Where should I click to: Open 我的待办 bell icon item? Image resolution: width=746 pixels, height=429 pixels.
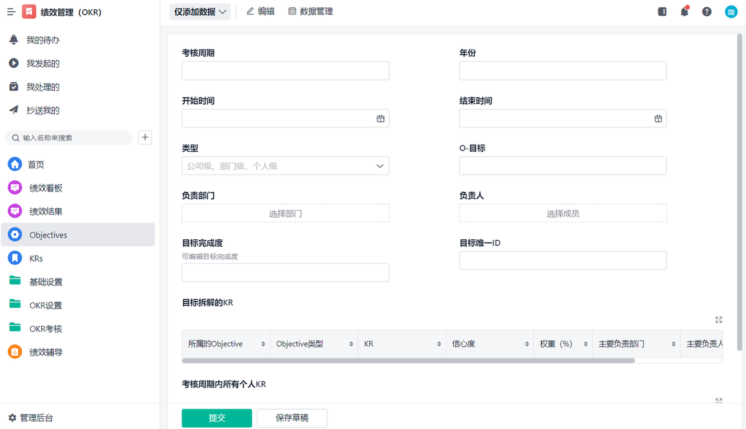[x=14, y=40]
